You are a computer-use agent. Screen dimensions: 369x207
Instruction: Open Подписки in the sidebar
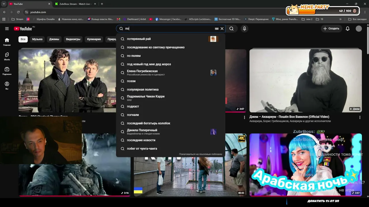(x=7, y=71)
